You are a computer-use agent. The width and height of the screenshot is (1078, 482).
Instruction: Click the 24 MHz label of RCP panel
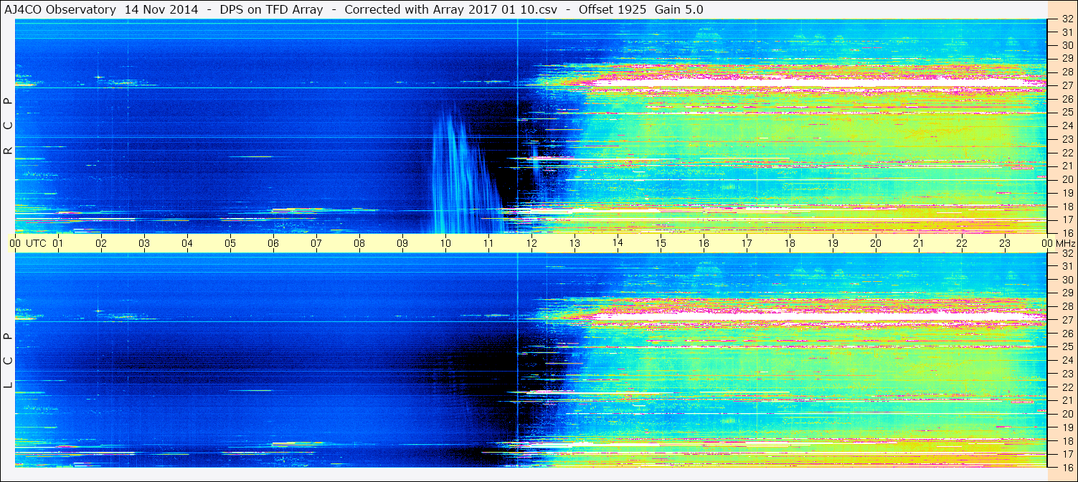(1067, 126)
